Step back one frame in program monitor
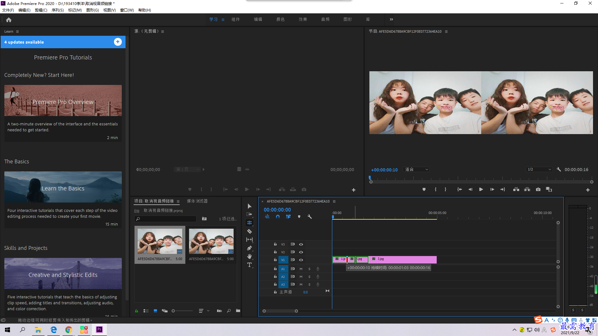Image resolution: width=598 pixels, height=336 pixels. (x=470, y=189)
